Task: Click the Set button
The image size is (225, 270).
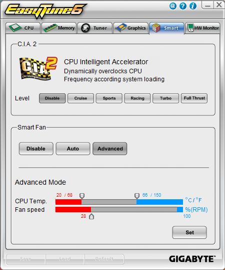Action: pyautogui.click(x=189, y=232)
